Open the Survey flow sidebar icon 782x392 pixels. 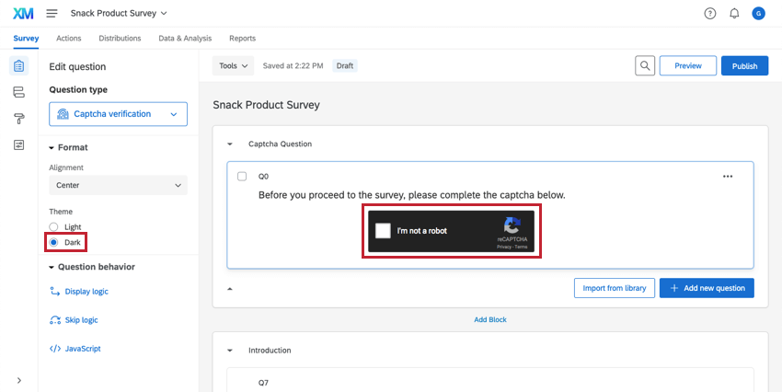pos(18,92)
